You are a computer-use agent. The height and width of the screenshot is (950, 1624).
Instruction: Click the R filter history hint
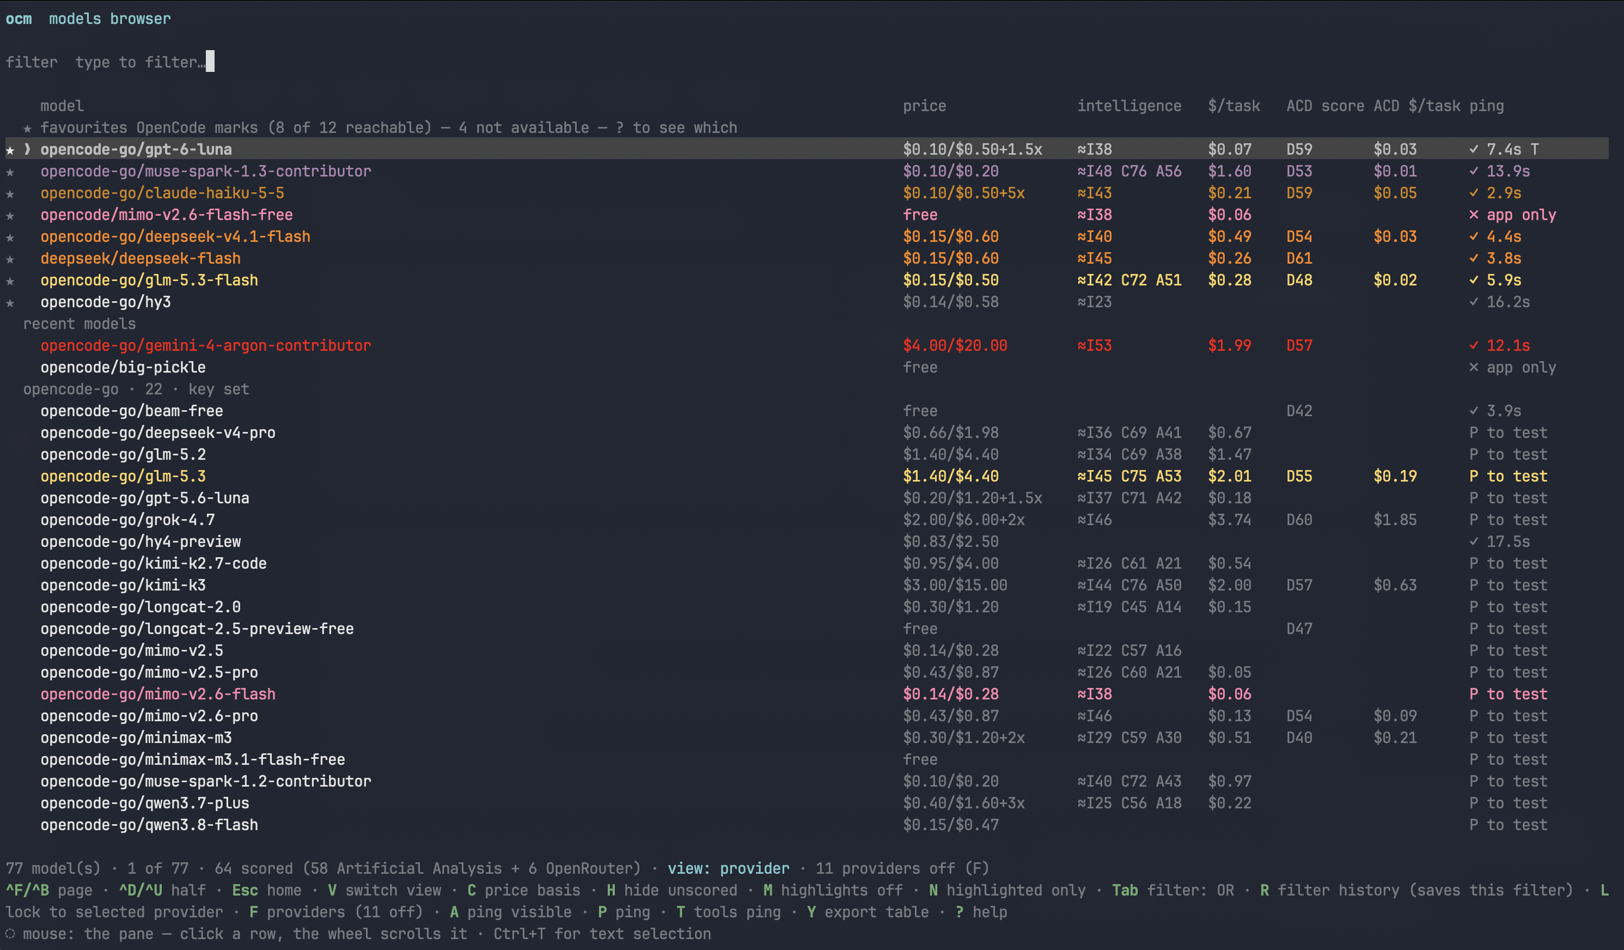[1417, 890]
